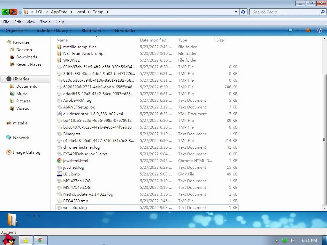Sort by the Type column header
The width and height of the screenshot is (327, 245).
coord(195,40)
